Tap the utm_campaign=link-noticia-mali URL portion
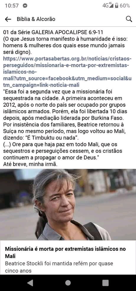Image resolution: width=136 pixels, height=291 pixels. coord(41,85)
